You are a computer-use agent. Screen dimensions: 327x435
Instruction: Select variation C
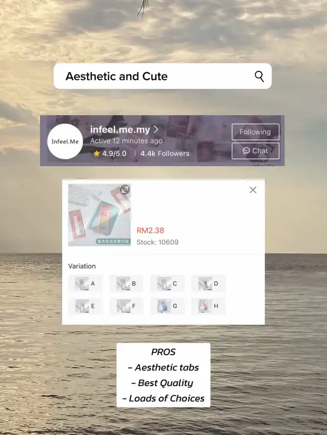coord(168,284)
